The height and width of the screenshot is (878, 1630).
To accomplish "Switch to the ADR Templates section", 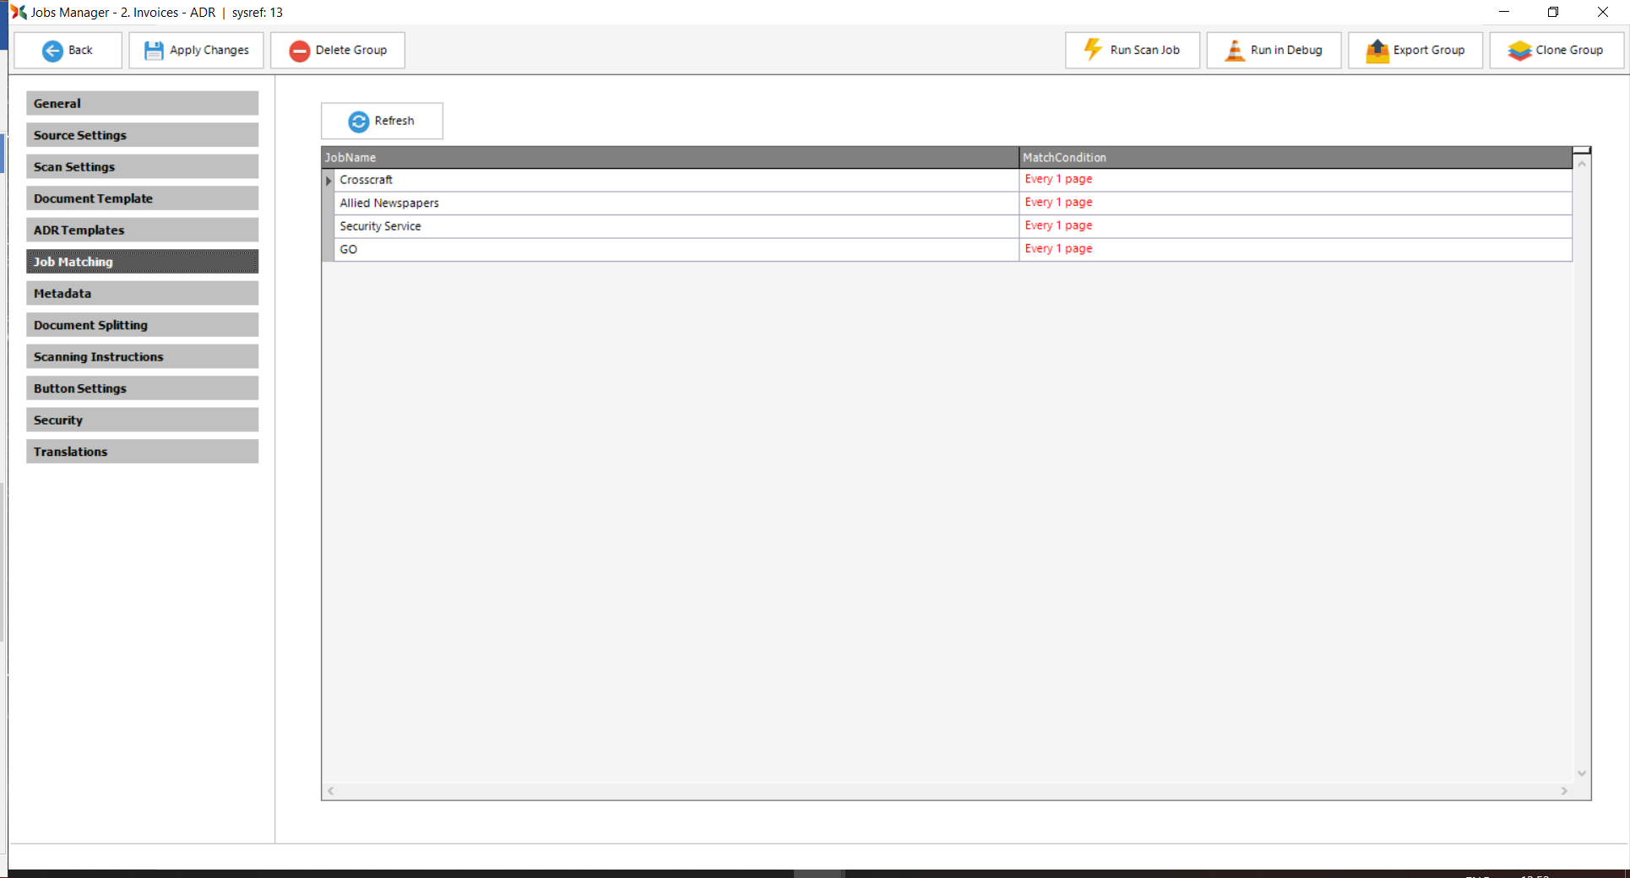I will [142, 230].
